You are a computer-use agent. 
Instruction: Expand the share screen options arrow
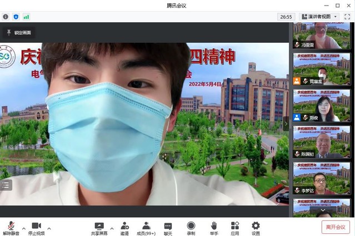(x=112, y=228)
